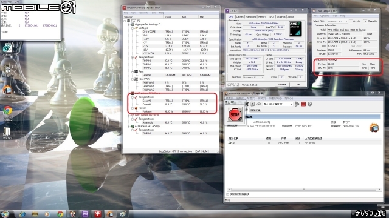Open File menu in Core Temp
Screen dimensions: 389x218
coord(315,16)
